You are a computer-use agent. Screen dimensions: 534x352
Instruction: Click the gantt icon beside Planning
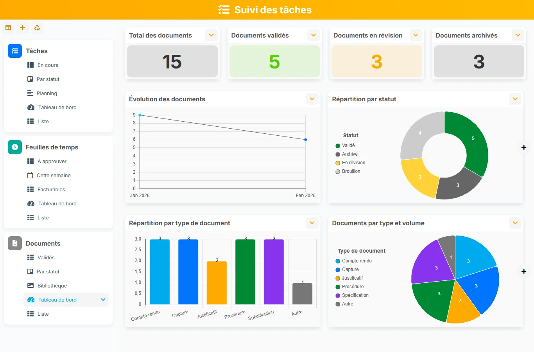pos(30,93)
